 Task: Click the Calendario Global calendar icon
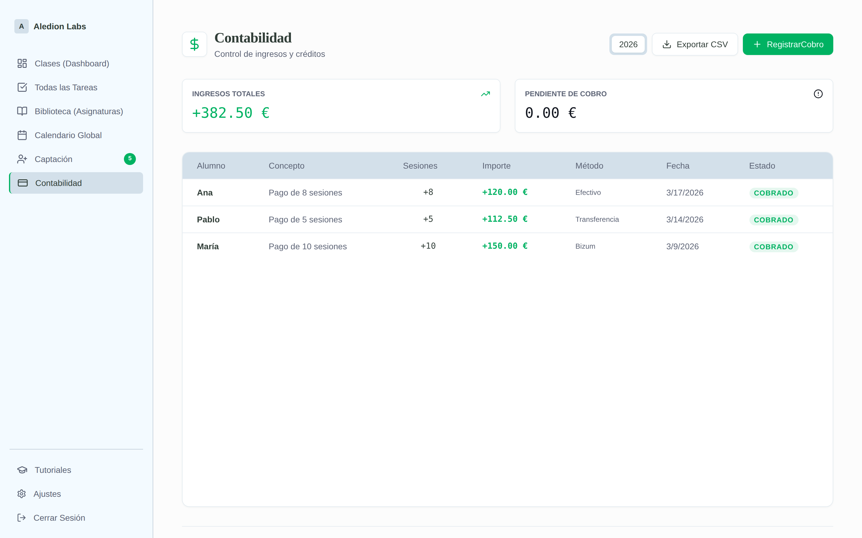[x=22, y=135]
